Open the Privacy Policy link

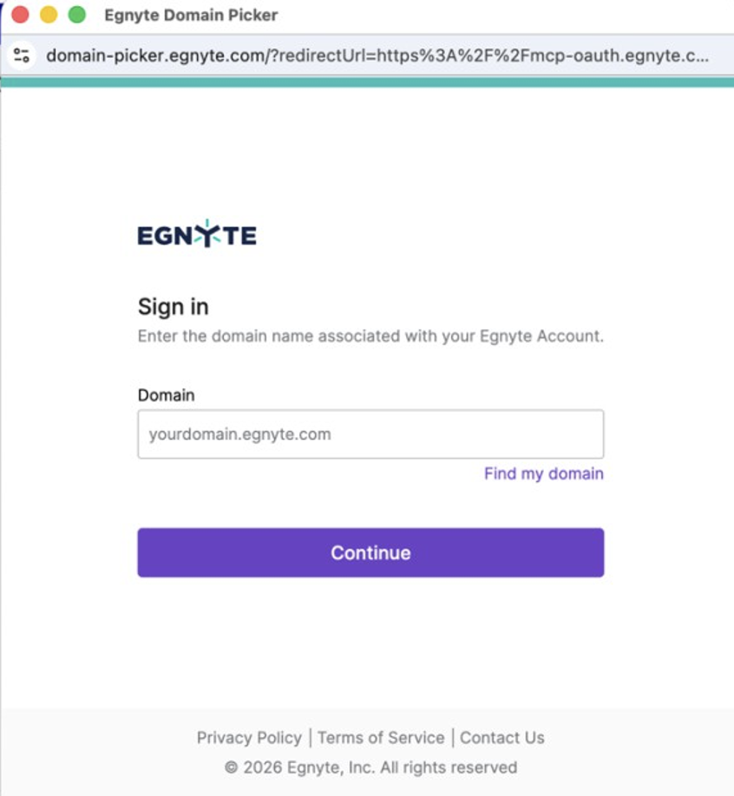[249, 738]
